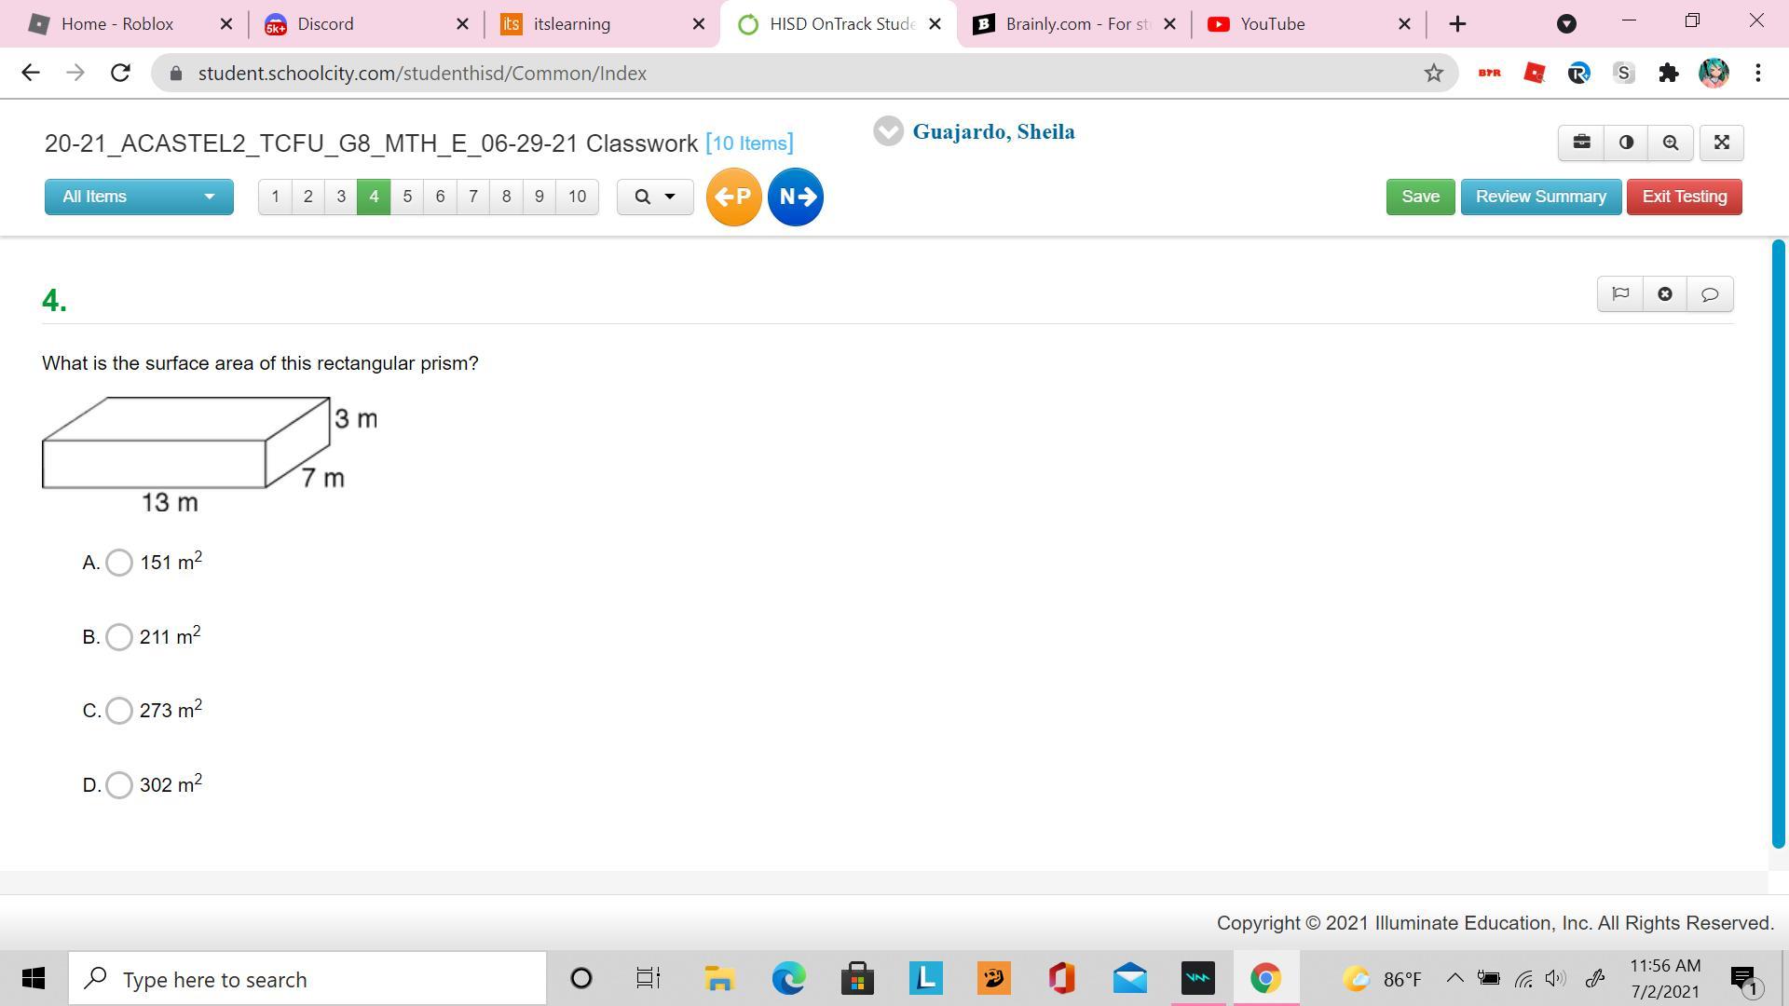The image size is (1789, 1006).
Task: Click the circled X eliminator icon
Action: pos(1665,294)
